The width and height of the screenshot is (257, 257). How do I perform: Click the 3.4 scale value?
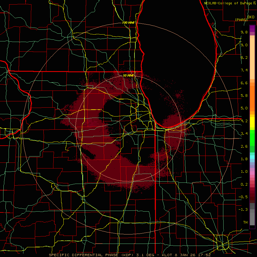click(x=244, y=134)
